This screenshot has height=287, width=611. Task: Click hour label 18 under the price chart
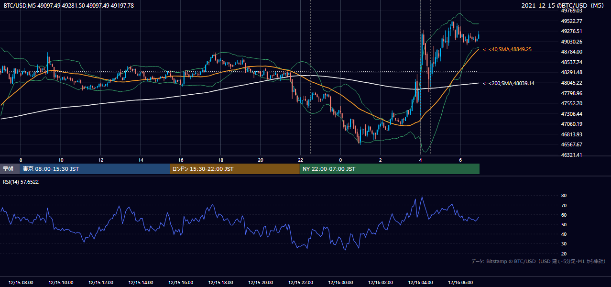pyautogui.click(x=220, y=160)
